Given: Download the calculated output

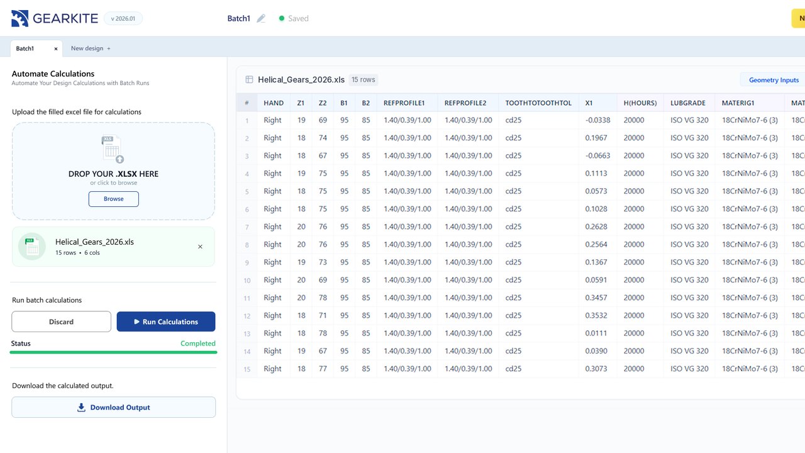Looking at the screenshot, I should (x=113, y=407).
